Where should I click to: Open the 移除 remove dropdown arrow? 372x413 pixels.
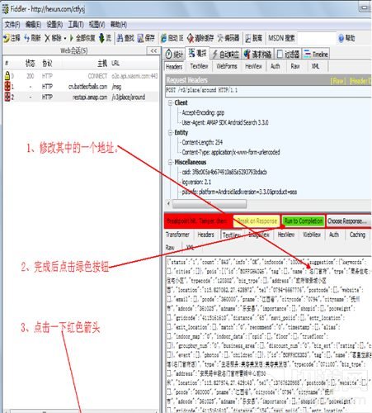[65, 38]
